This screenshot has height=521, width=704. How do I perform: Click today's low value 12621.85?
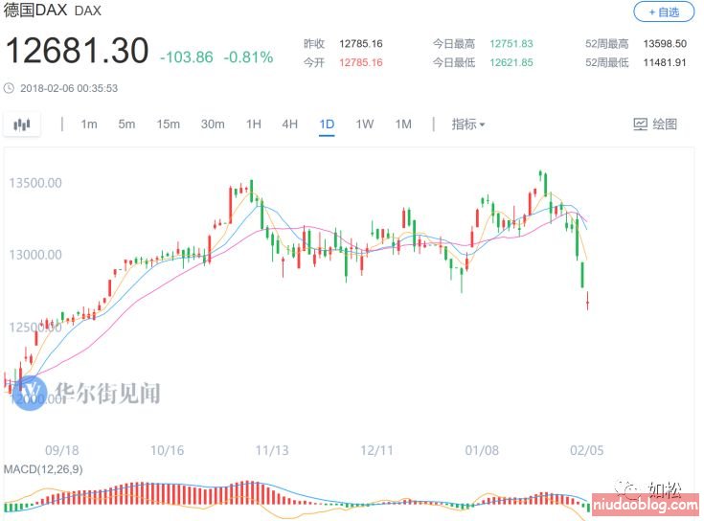[x=511, y=62]
